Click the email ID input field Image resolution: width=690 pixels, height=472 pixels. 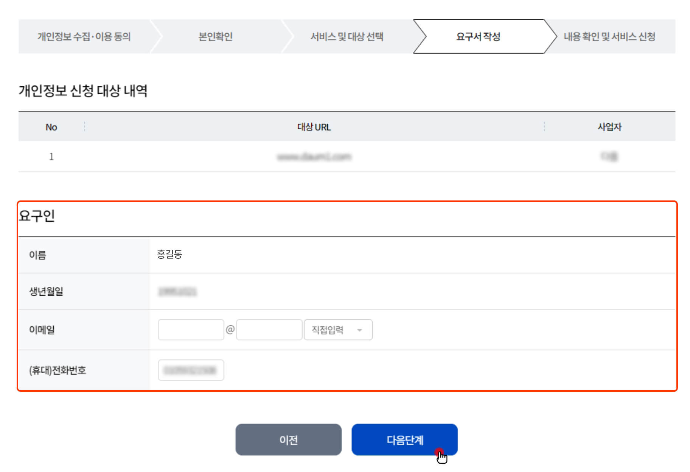pos(191,329)
